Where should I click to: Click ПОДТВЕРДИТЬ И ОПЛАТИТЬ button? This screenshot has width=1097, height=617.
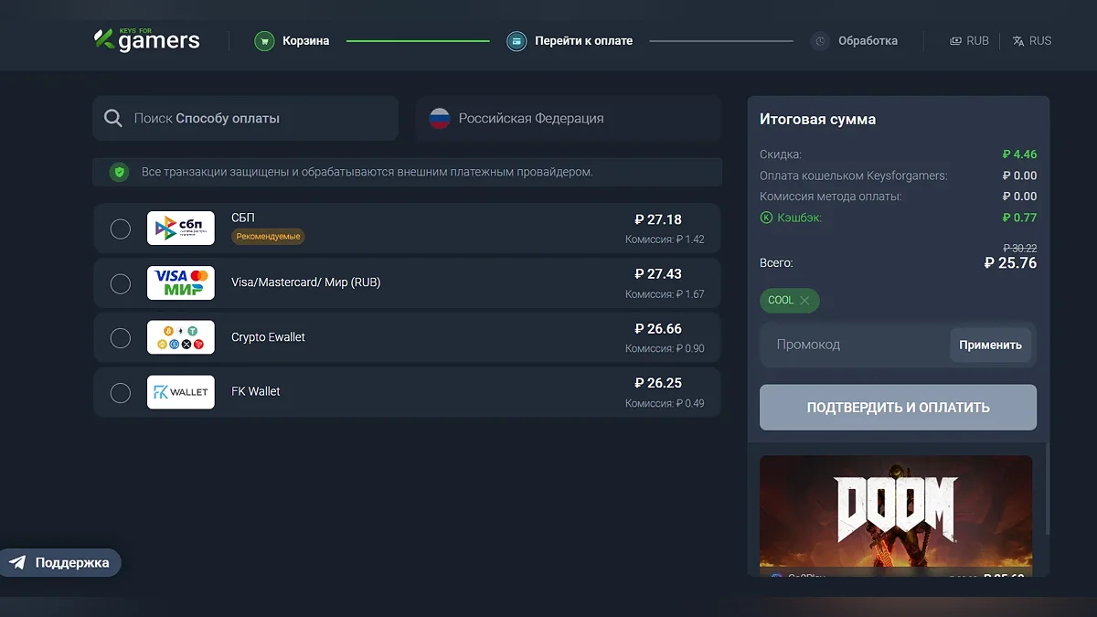click(898, 408)
